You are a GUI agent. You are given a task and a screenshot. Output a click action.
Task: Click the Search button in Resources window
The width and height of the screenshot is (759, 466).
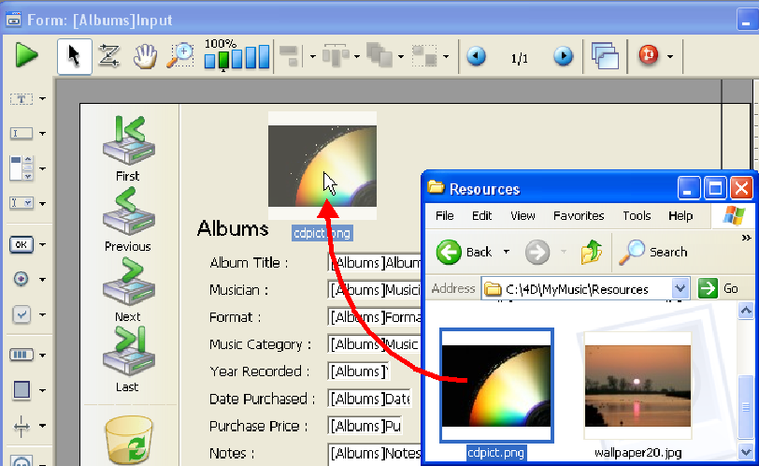tap(653, 252)
